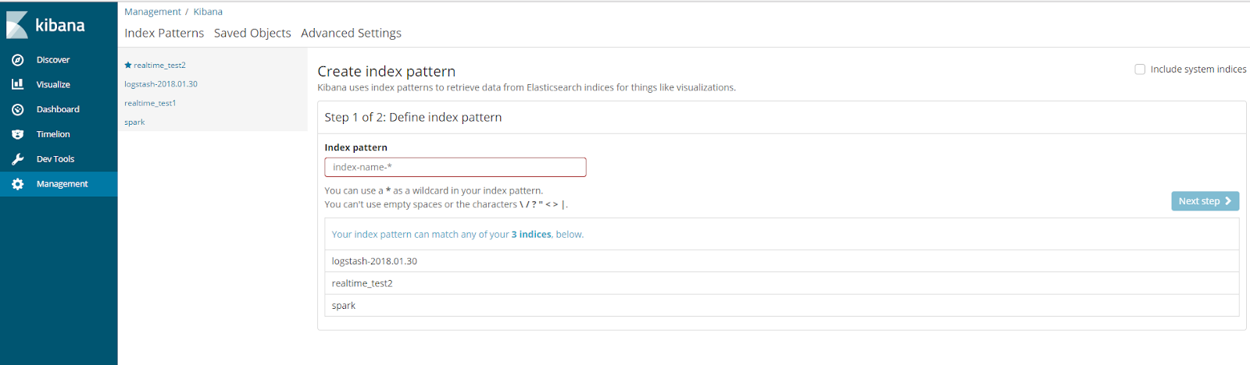The image size is (1250, 365).
Task: Click the Kibana breadcrumb link
Action: 208,12
